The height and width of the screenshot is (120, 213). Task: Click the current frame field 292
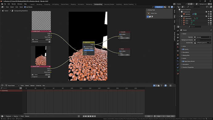pyautogui.click(x=149, y=116)
